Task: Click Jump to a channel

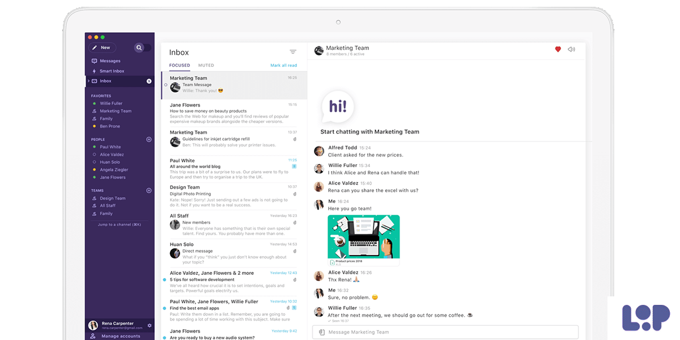Action: click(x=119, y=224)
